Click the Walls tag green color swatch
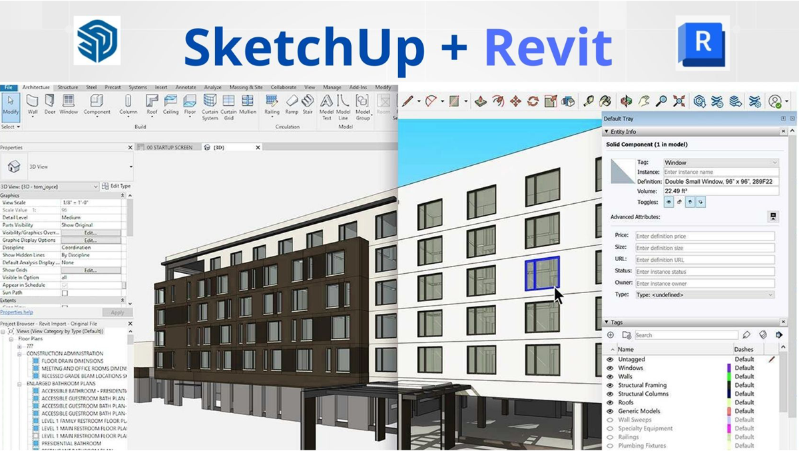 coord(730,376)
